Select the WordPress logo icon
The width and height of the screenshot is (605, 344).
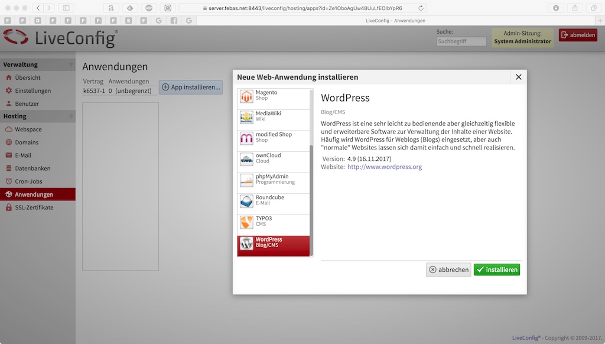pyautogui.click(x=246, y=244)
